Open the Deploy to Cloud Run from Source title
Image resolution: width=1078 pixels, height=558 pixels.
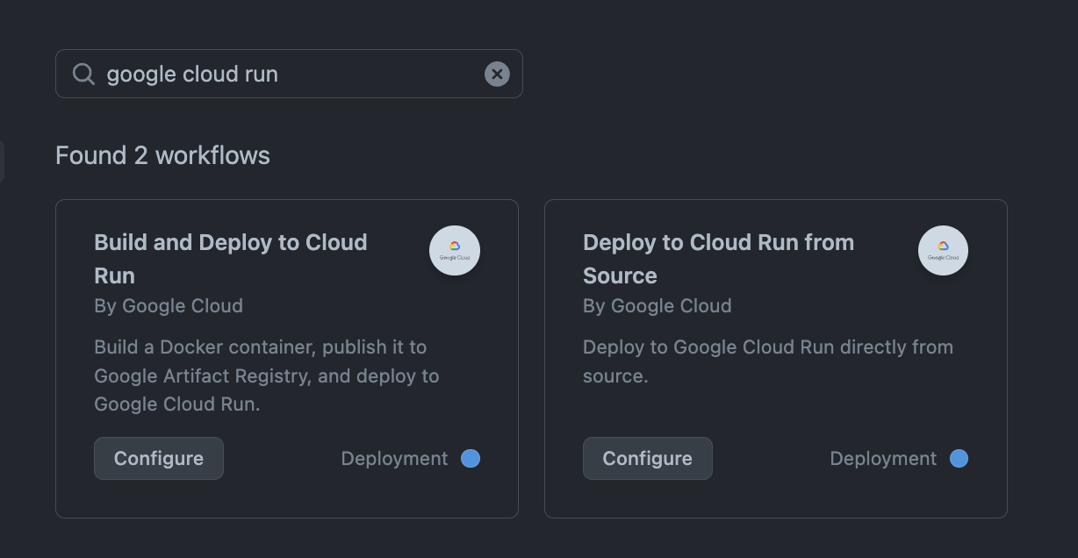click(718, 259)
